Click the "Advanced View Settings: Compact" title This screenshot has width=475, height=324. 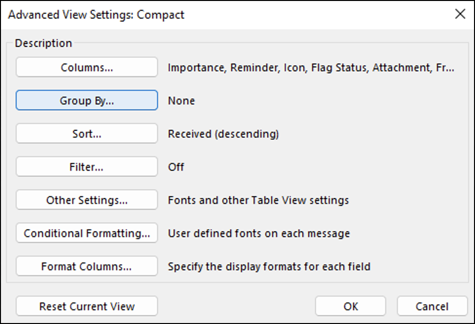[96, 15]
